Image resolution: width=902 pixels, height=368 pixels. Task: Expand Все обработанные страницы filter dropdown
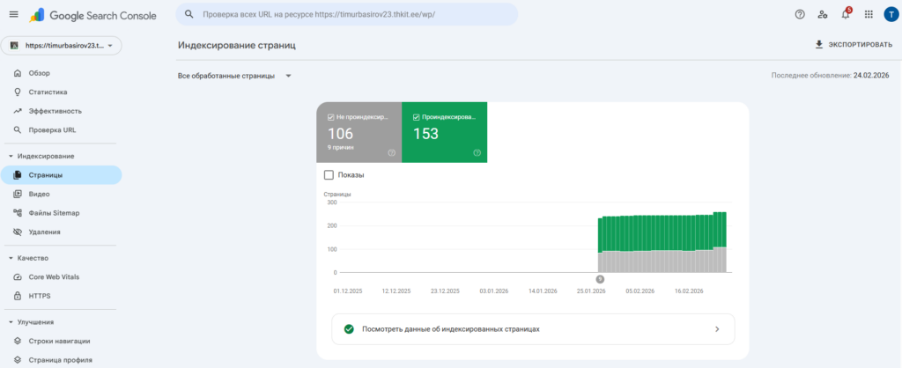[x=234, y=76]
